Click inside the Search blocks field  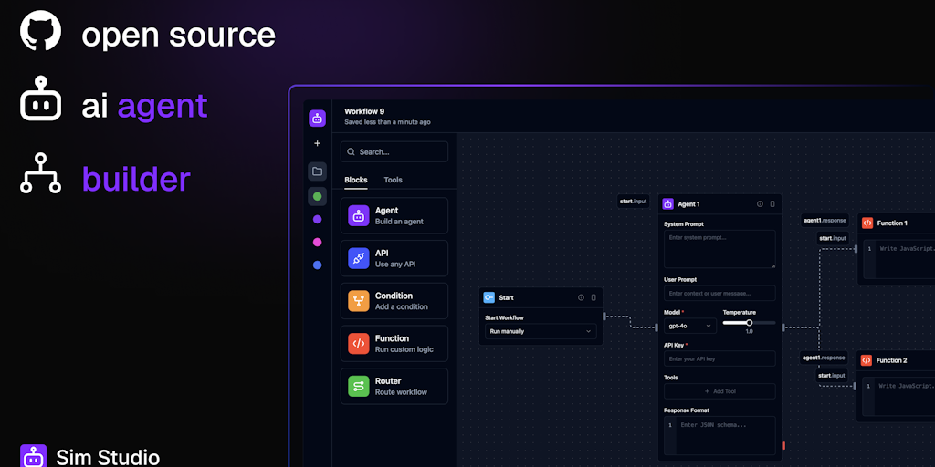(394, 152)
